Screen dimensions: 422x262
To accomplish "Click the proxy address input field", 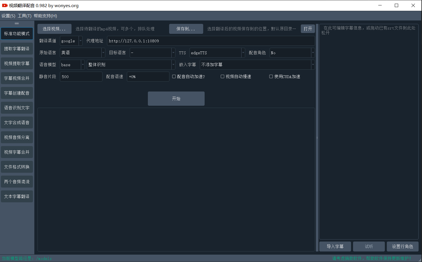I will click(x=211, y=41).
